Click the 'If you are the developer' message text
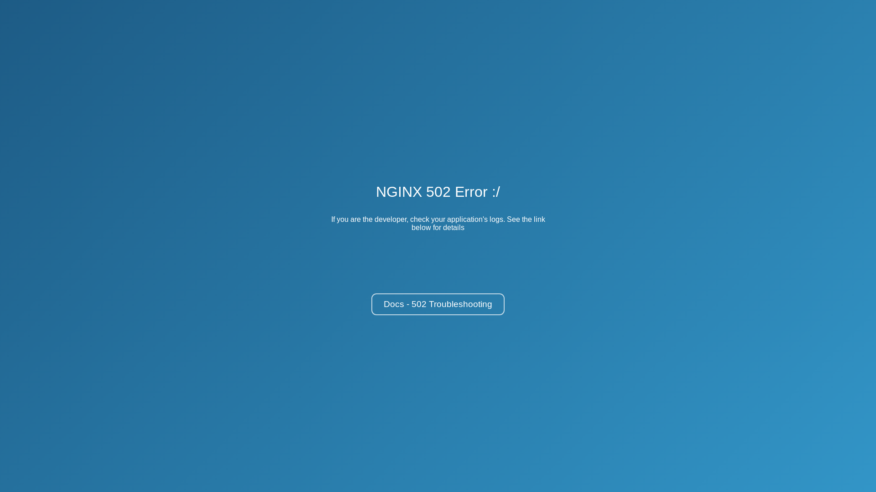Viewport: 876px width, 492px height. pos(438,223)
